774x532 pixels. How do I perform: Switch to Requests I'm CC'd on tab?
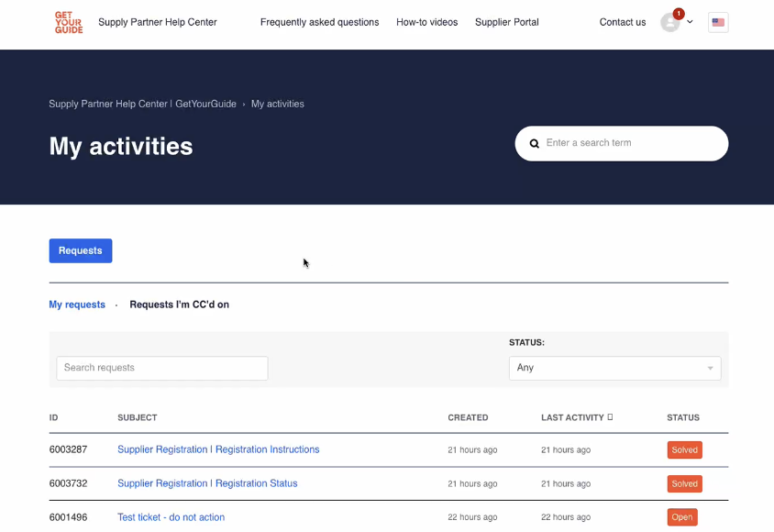(179, 305)
